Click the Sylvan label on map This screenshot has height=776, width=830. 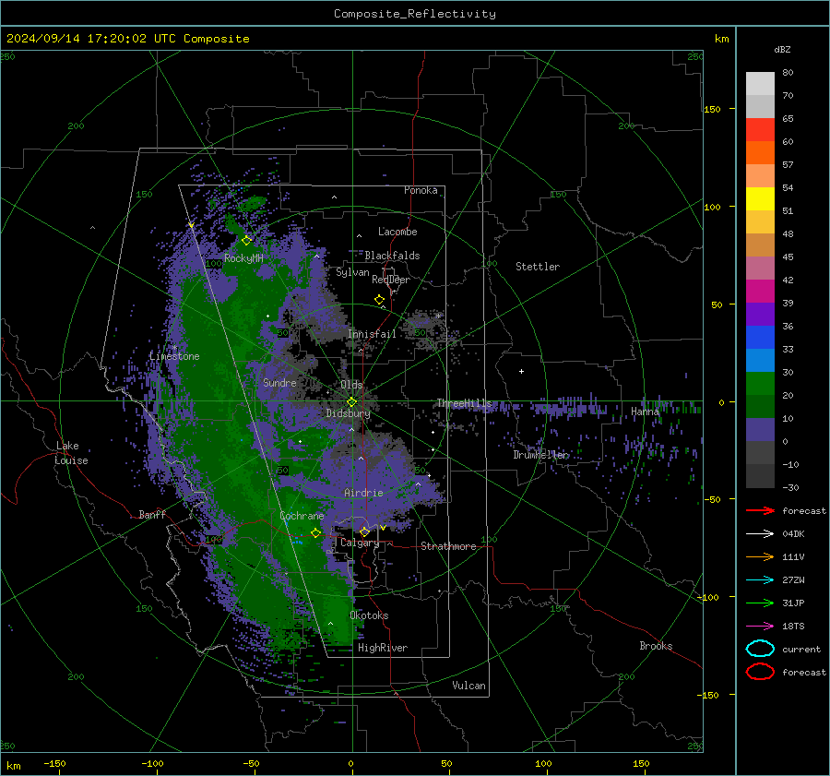tap(352, 272)
